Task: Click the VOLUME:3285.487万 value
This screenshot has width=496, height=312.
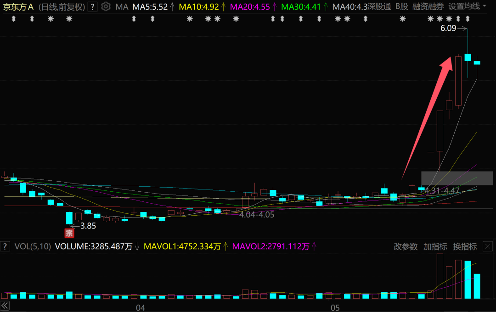Action: [94, 246]
